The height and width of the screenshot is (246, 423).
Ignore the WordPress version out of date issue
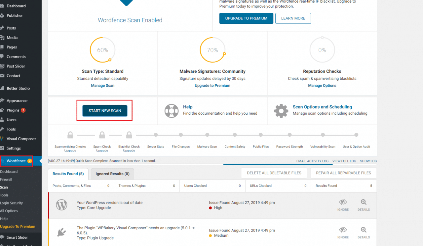tap(343, 205)
